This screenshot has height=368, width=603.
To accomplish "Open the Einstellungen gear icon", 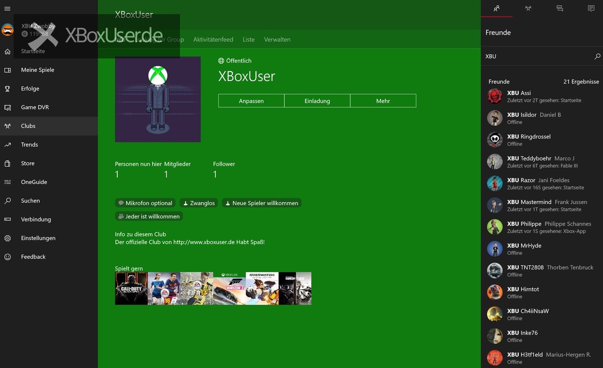I will coord(8,238).
